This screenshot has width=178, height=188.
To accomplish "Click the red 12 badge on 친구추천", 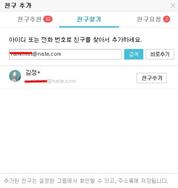I will click(48, 19).
